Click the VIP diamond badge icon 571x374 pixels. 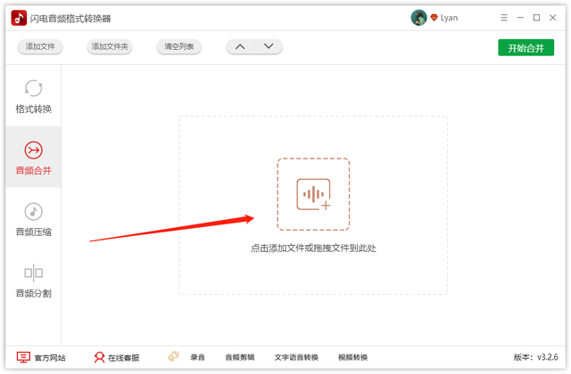pyautogui.click(x=434, y=18)
